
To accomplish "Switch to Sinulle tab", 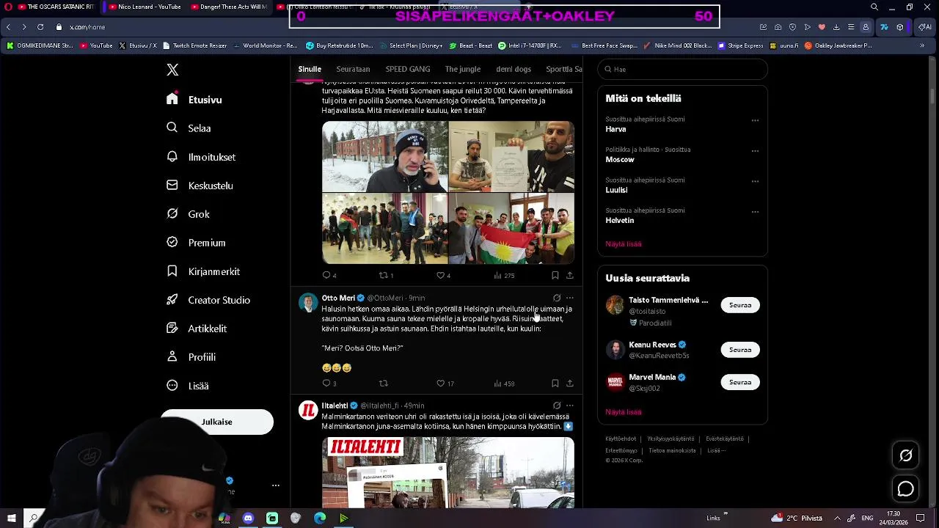I will (310, 69).
